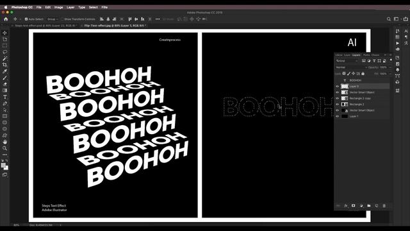The width and height of the screenshot is (410, 231).
Task: Hide Rectangle 2 layer eye icon
Action: click(338, 104)
